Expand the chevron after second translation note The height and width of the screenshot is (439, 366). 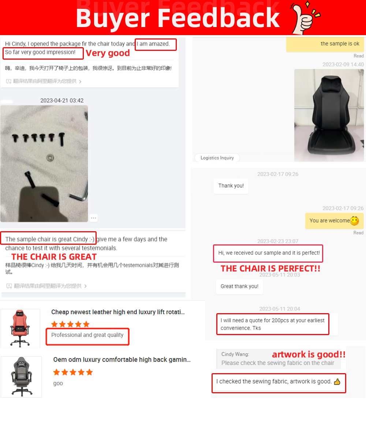pyautogui.click(x=85, y=286)
